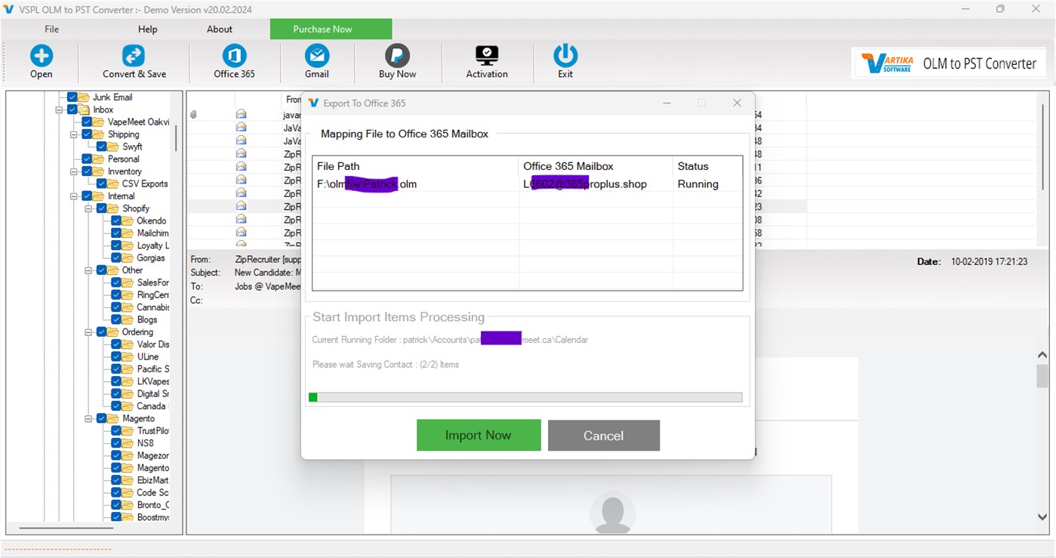Disable the Okendo folder selection
This screenshot has width=1056, height=558.
tap(115, 220)
